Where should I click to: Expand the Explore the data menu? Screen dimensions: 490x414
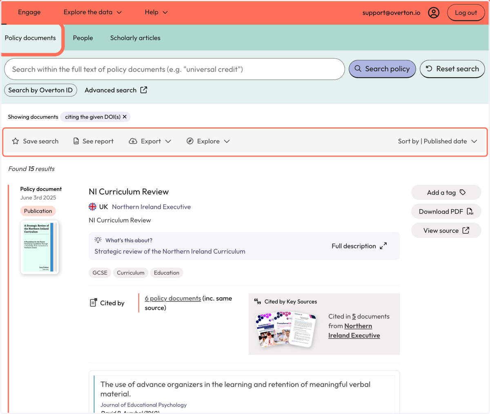click(x=93, y=12)
